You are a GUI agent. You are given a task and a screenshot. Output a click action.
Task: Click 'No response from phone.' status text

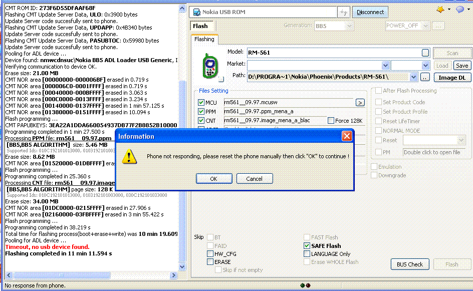(x=35, y=285)
